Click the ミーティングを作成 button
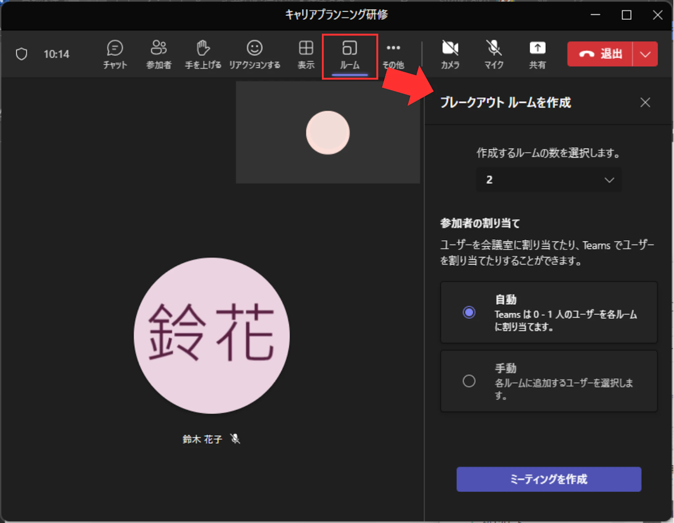 (549, 479)
